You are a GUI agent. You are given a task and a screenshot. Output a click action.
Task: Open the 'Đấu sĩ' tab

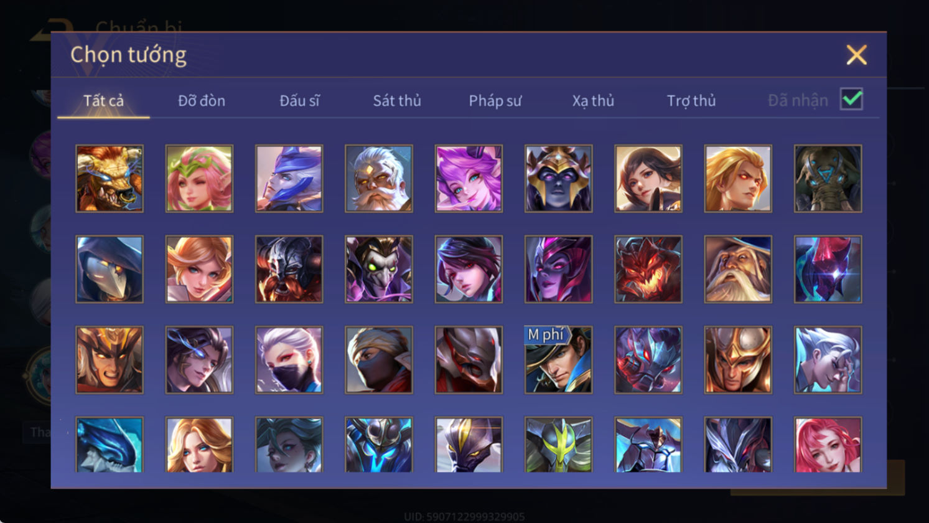point(299,100)
